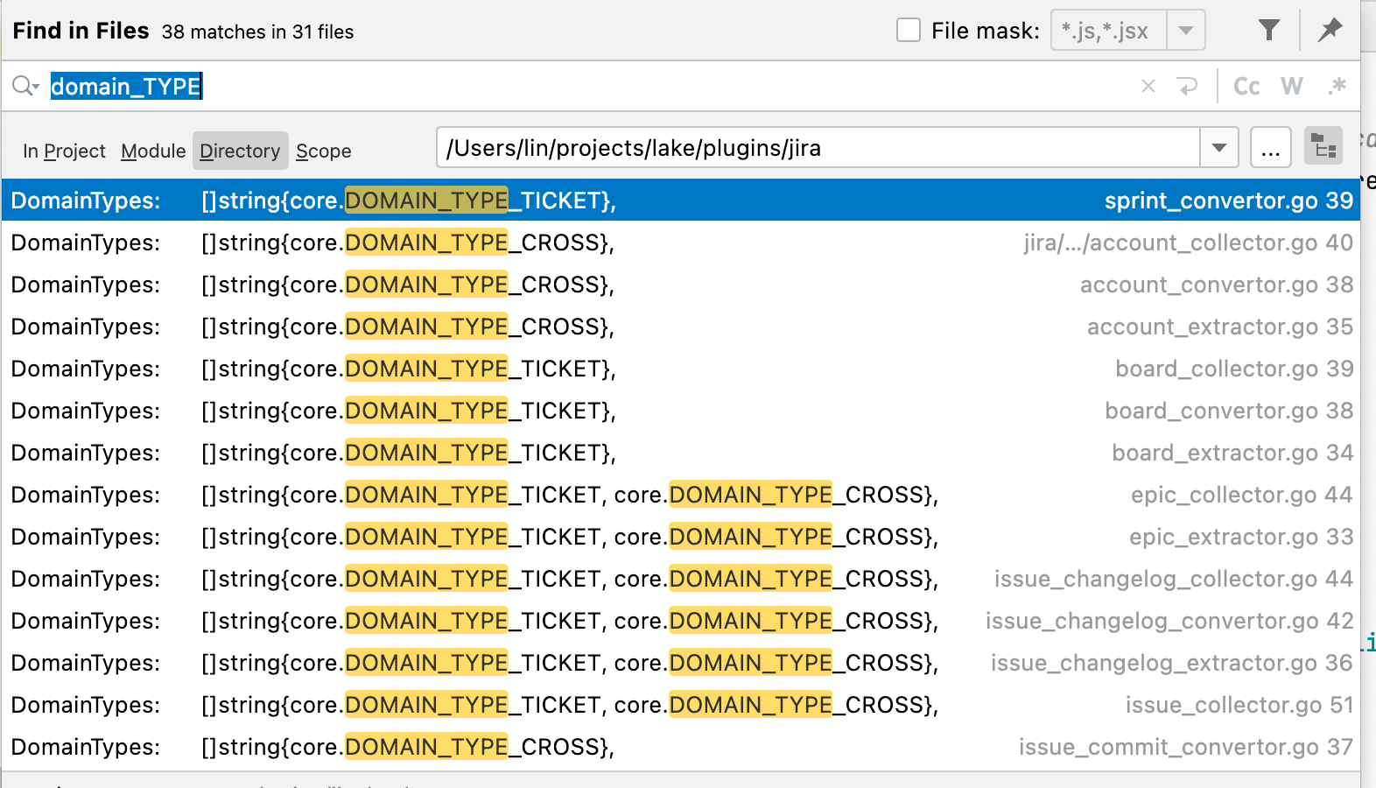Select the board_convertor.go 38 result
This screenshot has height=788, width=1376.
click(x=681, y=411)
